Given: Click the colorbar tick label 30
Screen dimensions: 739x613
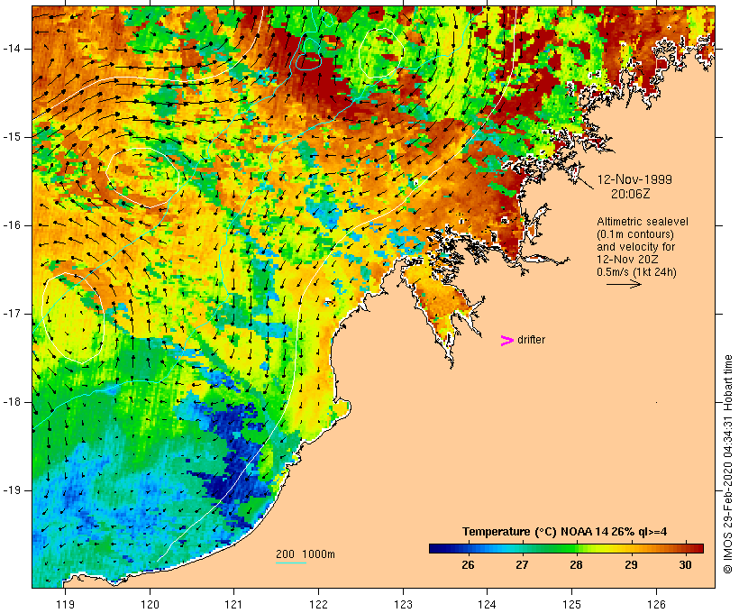Looking at the screenshot, I should coord(685,565).
